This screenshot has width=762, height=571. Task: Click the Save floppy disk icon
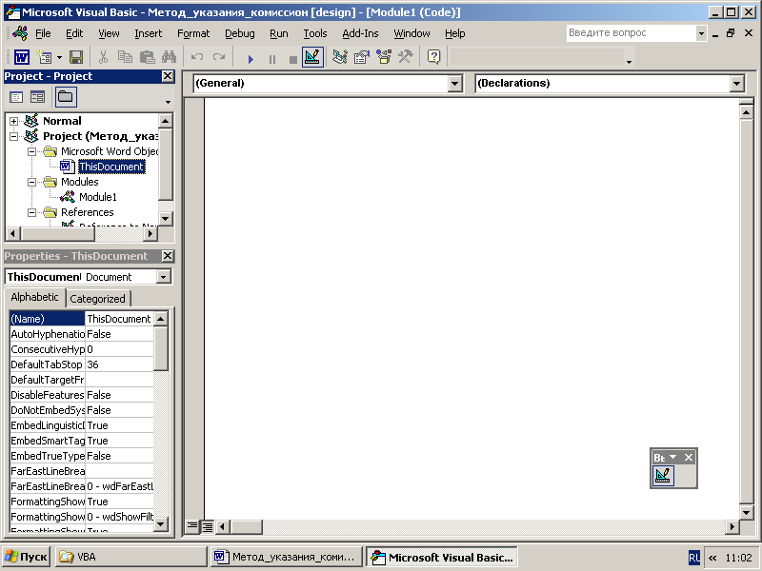(x=76, y=57)
